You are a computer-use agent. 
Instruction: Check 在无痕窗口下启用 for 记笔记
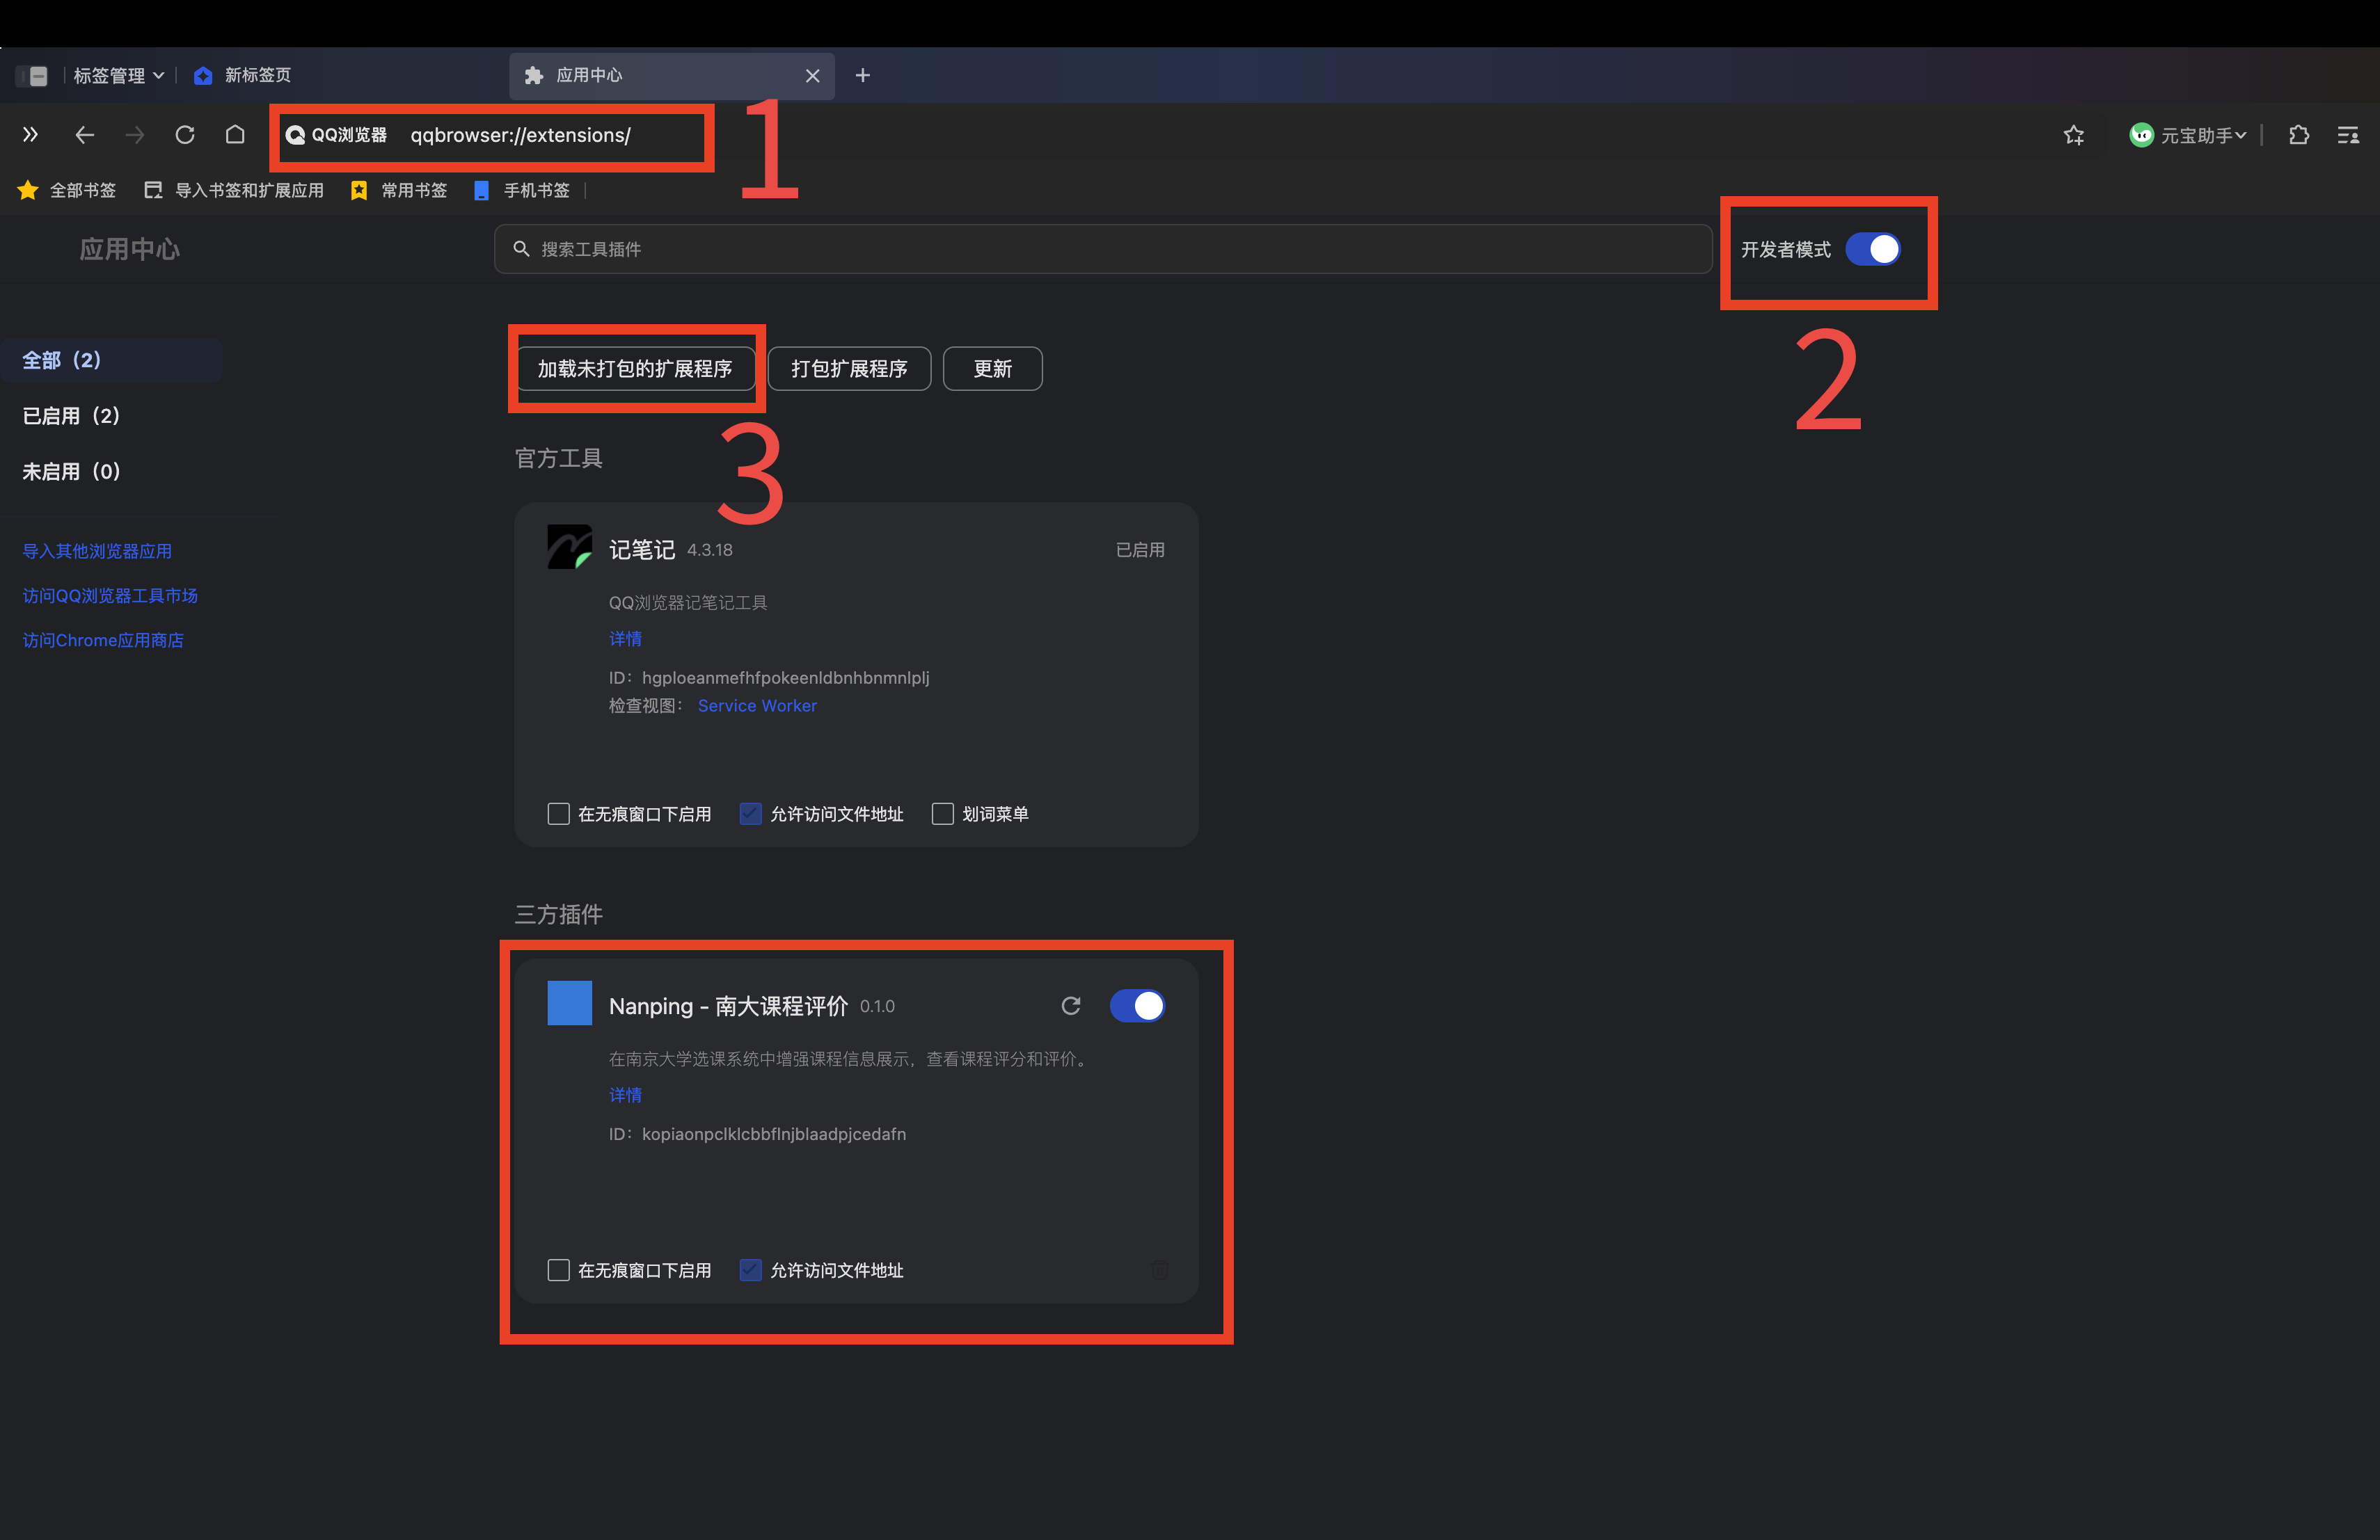[x=558, y=815]
